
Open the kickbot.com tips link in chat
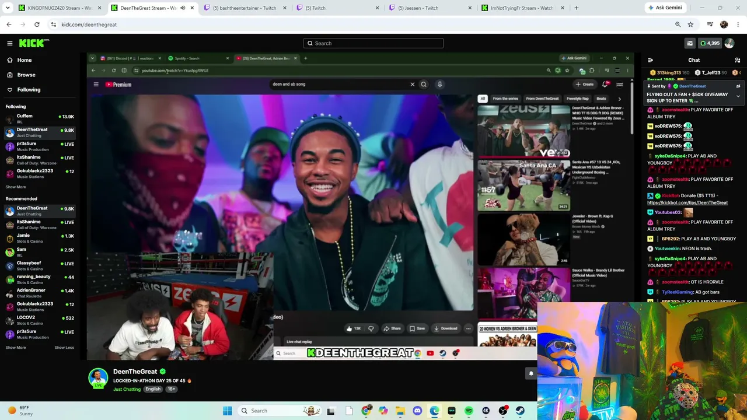[x=687, y=203]
